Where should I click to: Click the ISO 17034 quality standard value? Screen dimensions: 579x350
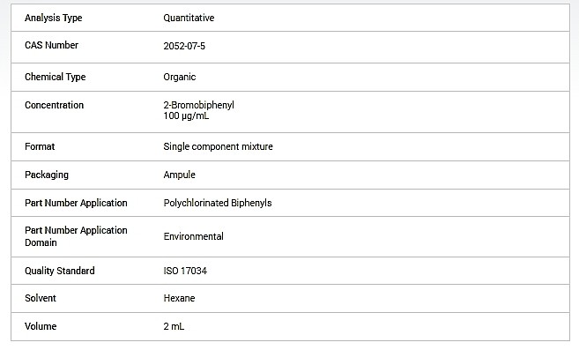coord(185,271)
